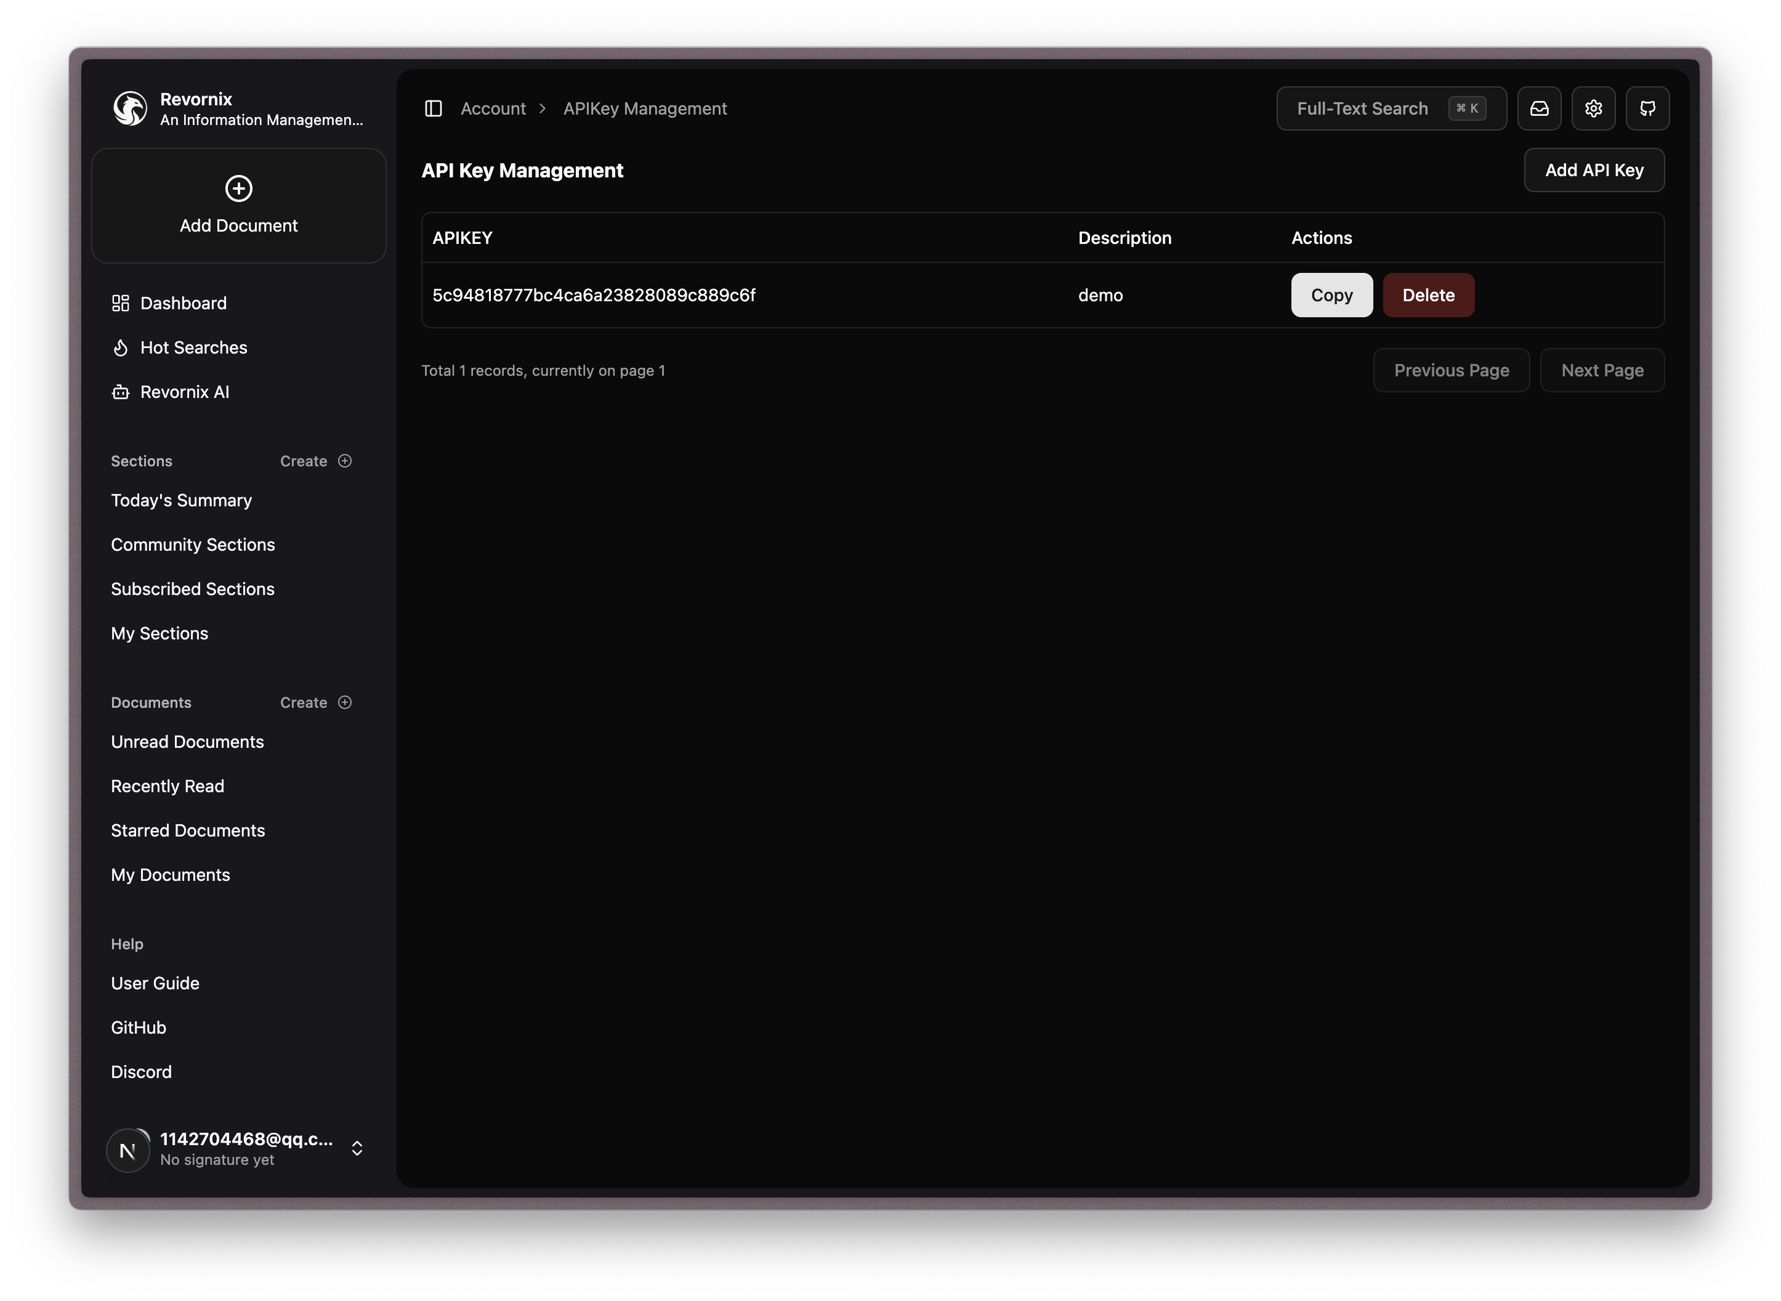Click the Account breadcrumb
Screen dimensions: 1781x1301
click(493, 108)
